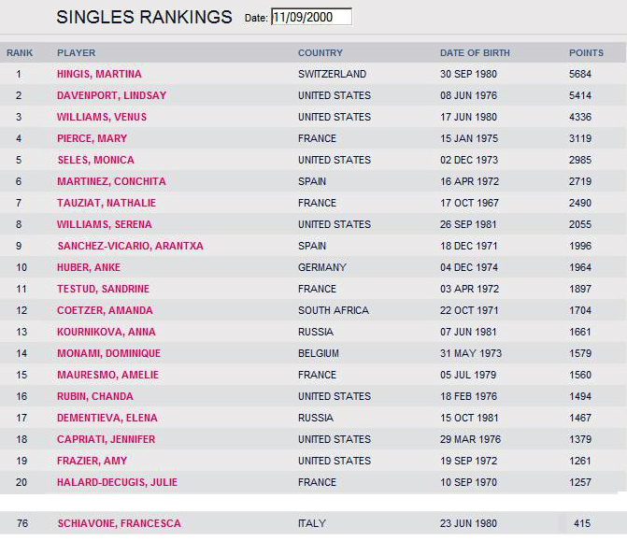The height and width of the screenshot is (541, 627).
Task: Open Testud, Sandrine player link
Action: [x=103, y=289]
